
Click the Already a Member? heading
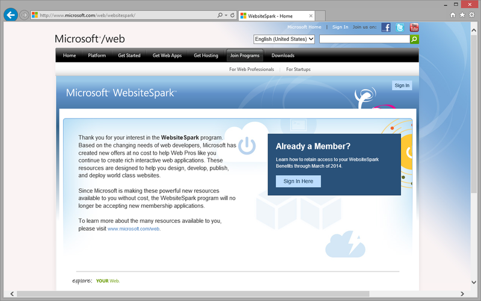[313, 146]
